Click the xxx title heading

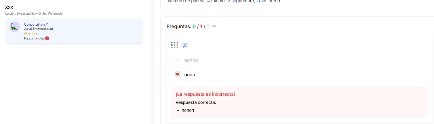pyautogui.click(x=9, y=7)
